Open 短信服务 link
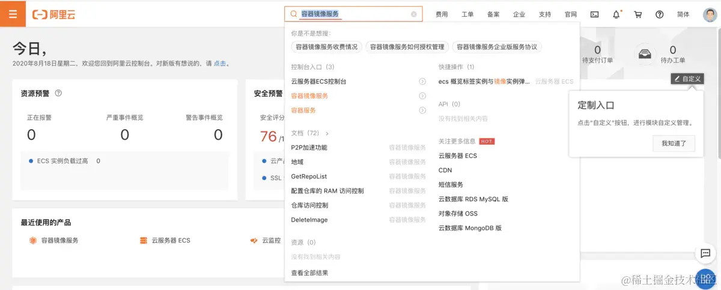The width and height of the screenshot is (721, 290). pos(451,185)
